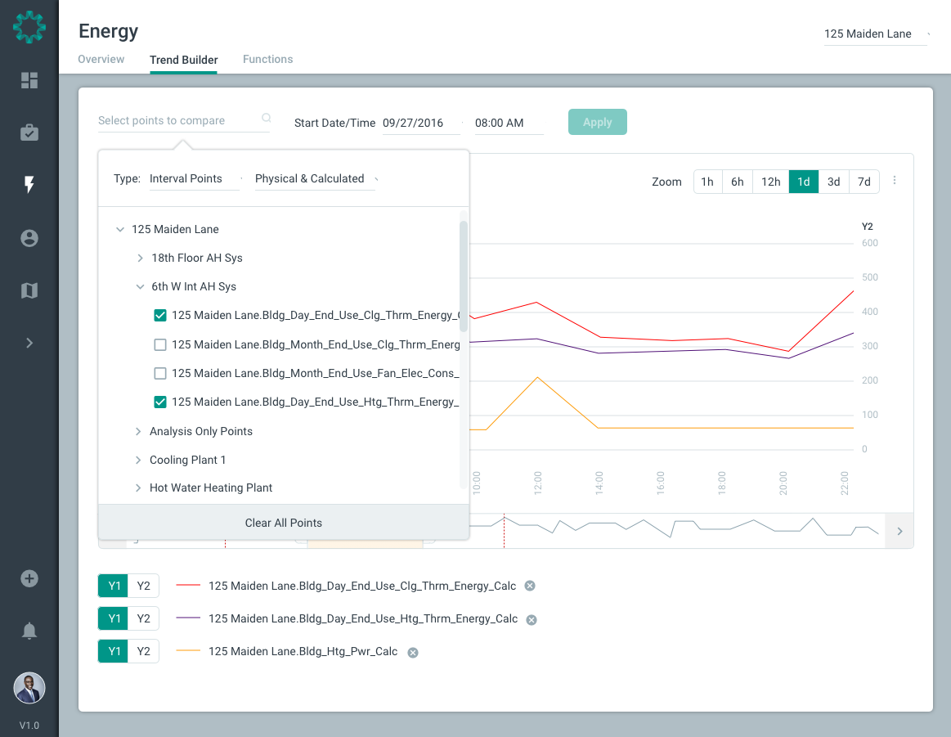Image resolution: width=951 pixels, height=737 pixels.
Task: Open notifications via the bell icon
Action: pos(29,631)
